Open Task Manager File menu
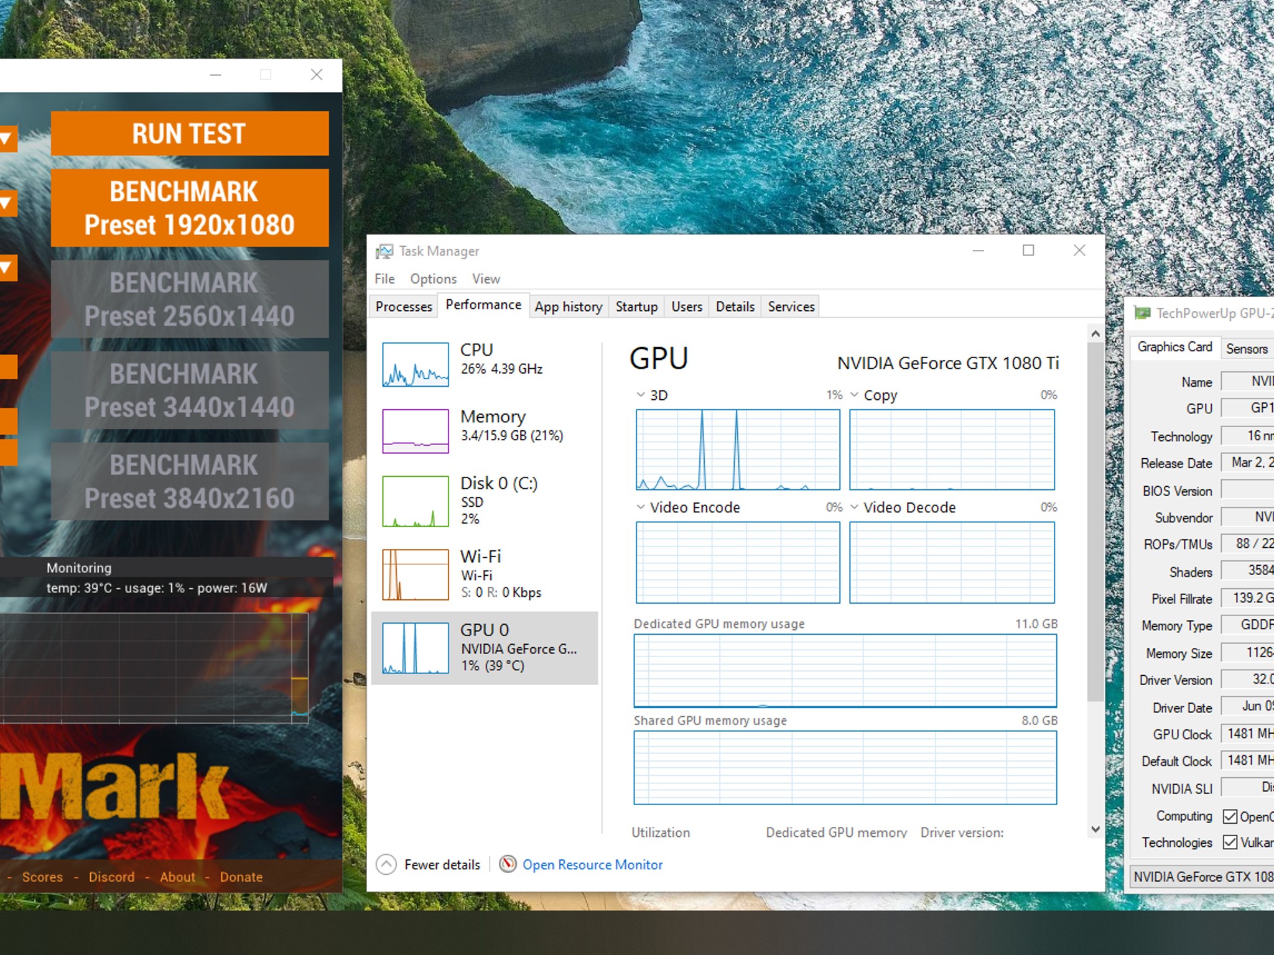 pos(384,279)
